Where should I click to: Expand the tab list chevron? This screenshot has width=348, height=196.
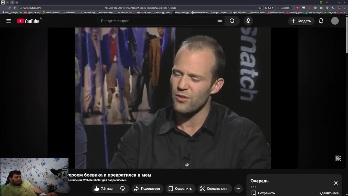(x=7, y=2)
